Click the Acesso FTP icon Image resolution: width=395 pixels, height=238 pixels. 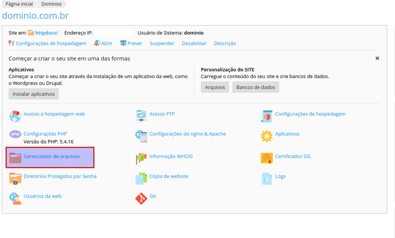tap(141, 115)
